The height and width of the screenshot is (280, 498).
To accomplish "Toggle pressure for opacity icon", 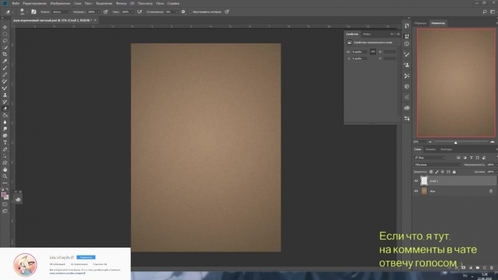I will tap(106, 12).
